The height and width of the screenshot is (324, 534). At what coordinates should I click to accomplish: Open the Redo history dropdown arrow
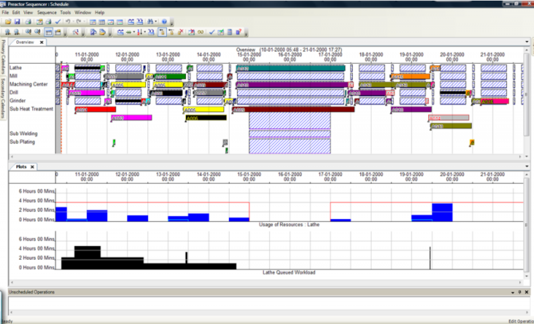tap(84, 21)
